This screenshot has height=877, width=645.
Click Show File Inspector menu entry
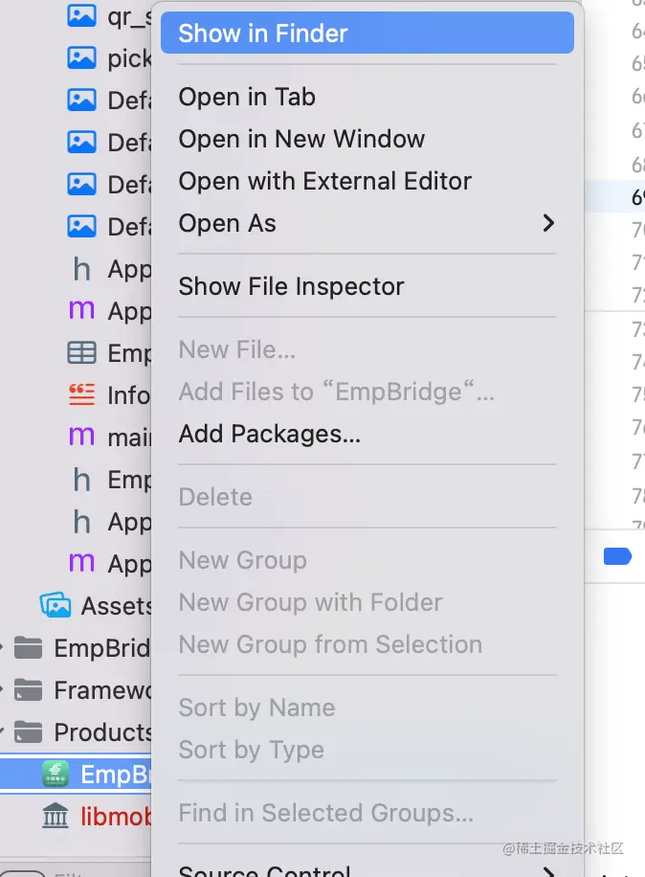pyautogui.click(x=292, y=286)
